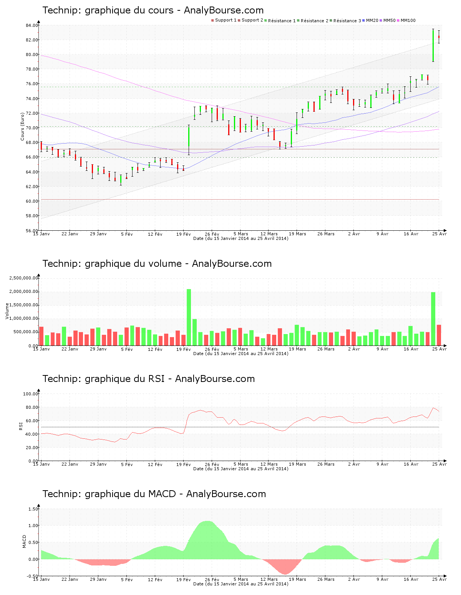461x595 pixels.
Task: Click the tallest green volume bar near 19 Fév
Action: (x=189, y=317)
